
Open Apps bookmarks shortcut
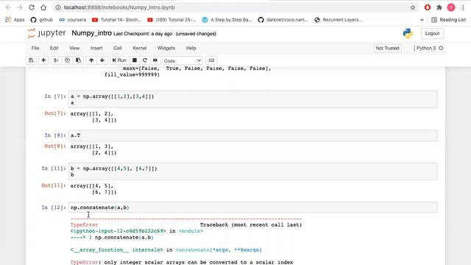[x=15, y=20]
